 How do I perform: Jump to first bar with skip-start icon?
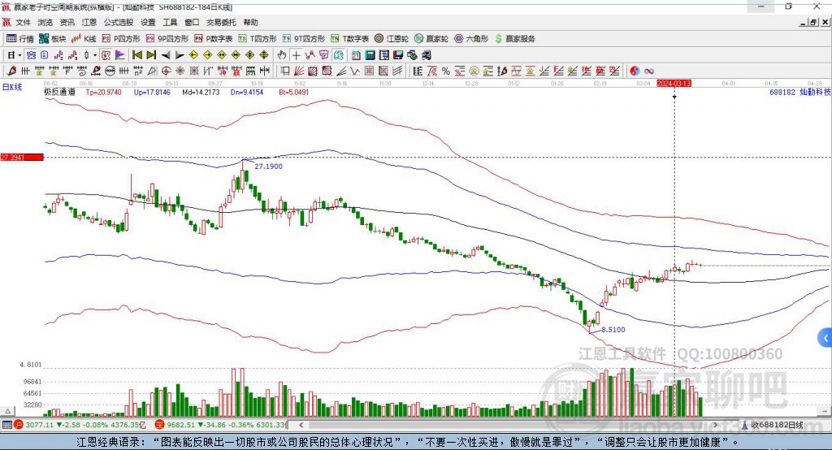(136, 55)
